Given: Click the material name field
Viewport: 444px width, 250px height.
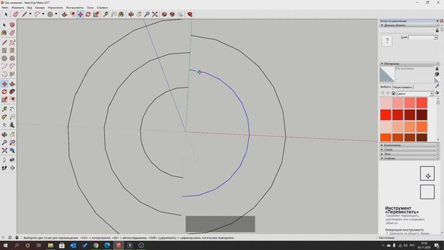Looking at the screenshot, I should 415,69.
